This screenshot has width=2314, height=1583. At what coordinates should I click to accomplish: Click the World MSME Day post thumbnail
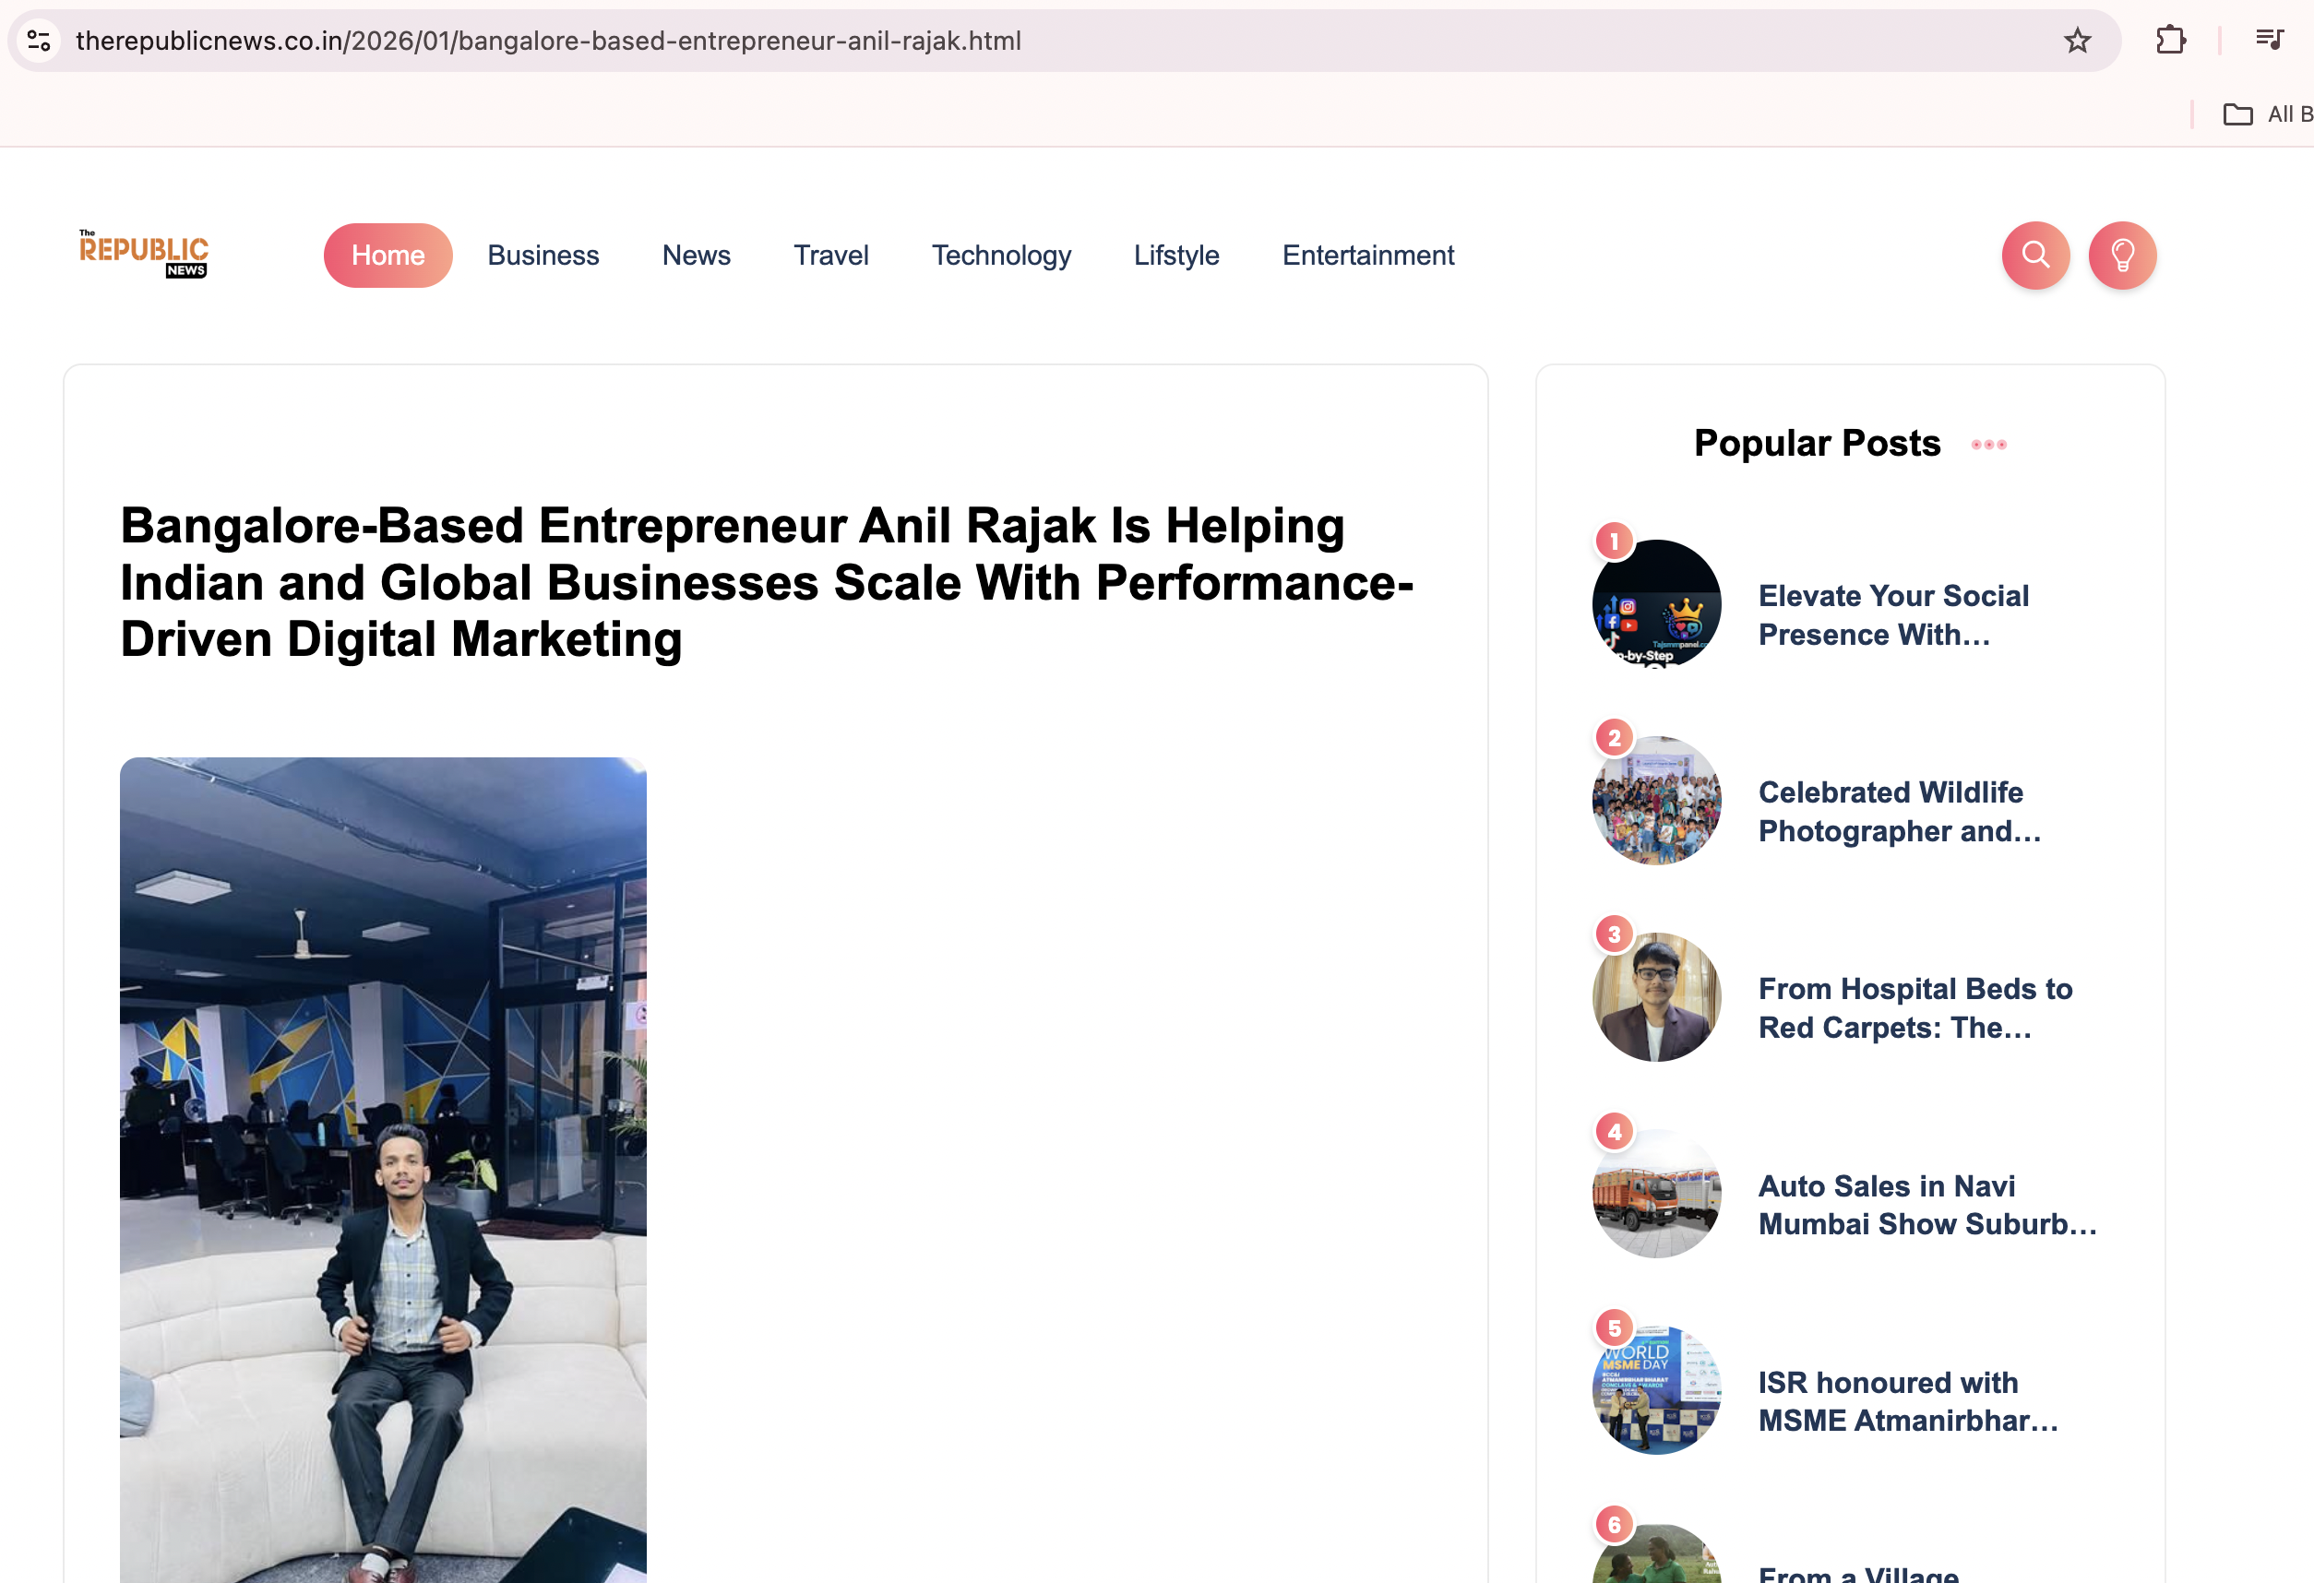[x=1656, y=1390]
